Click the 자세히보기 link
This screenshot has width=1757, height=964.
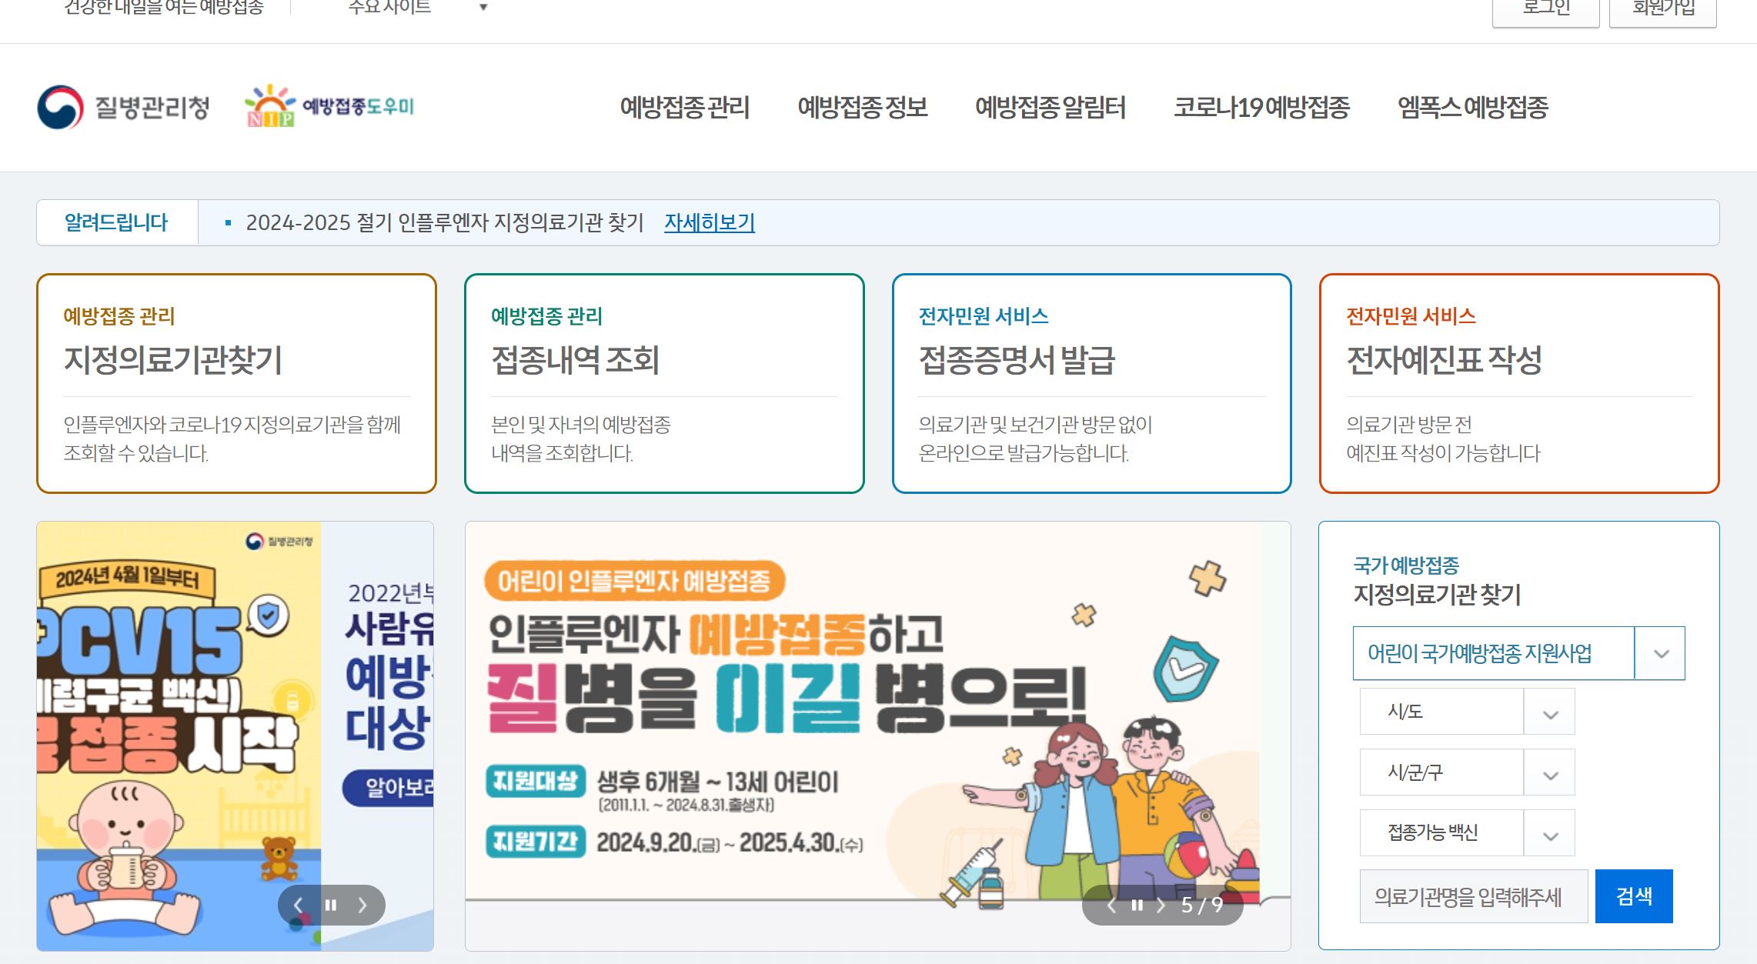click(x=710, y=224)
